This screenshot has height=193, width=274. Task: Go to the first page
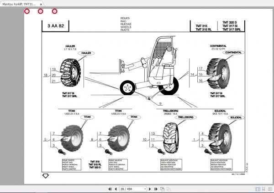110,189
